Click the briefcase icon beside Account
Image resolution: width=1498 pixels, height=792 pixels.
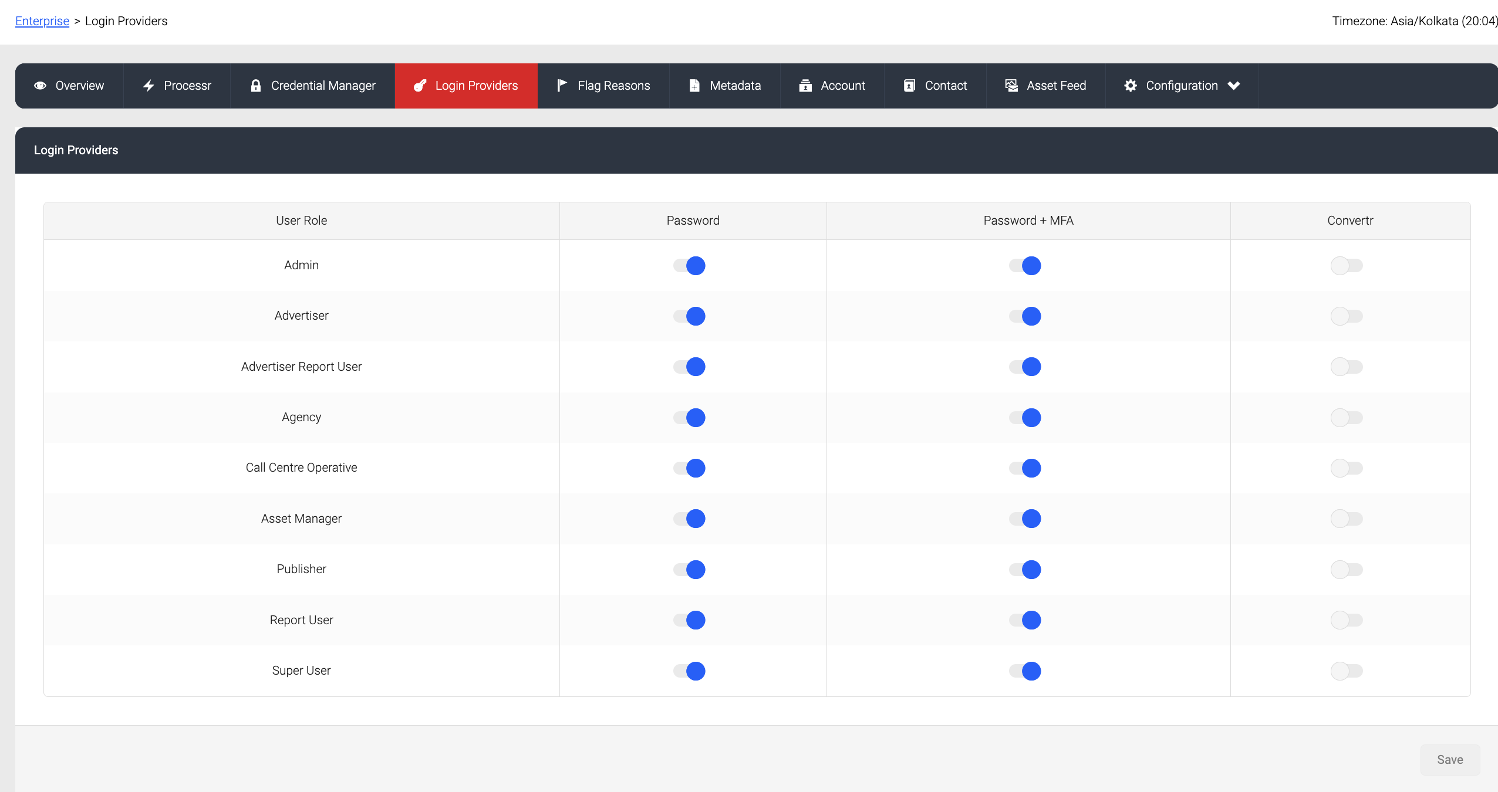click(x=805, y=86)
